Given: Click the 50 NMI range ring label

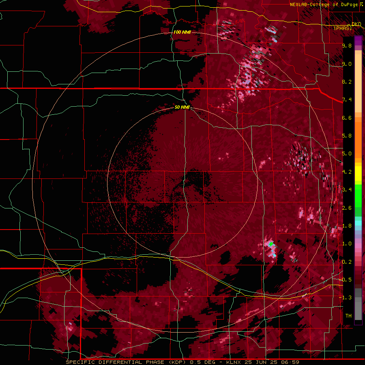Looking at the screenshot, I should pos(182,107).
